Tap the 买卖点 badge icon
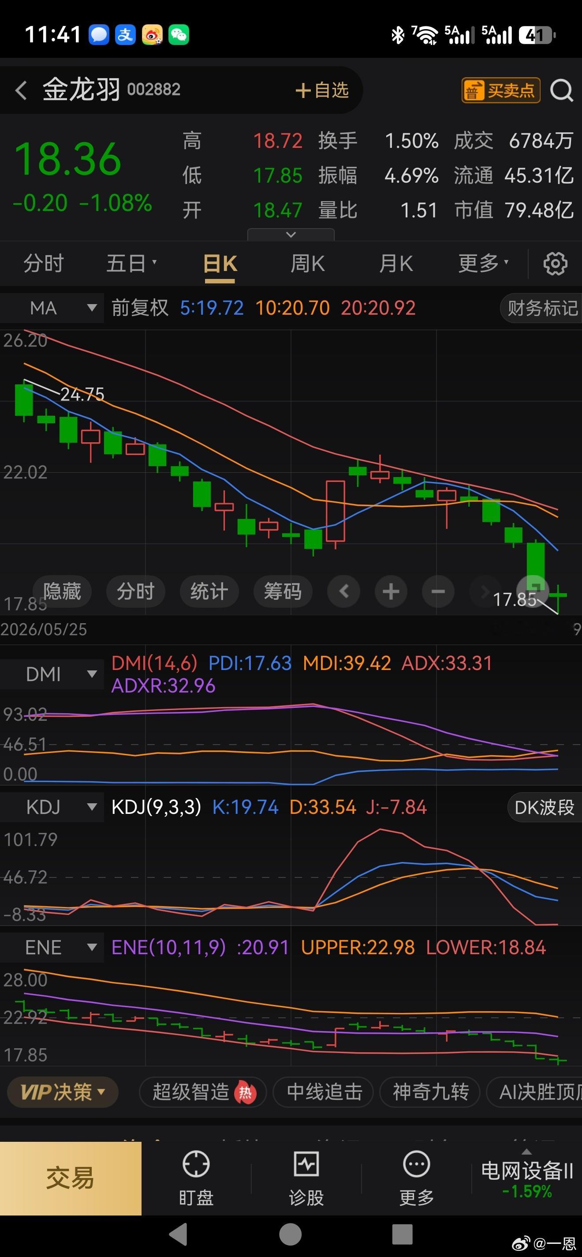This screenshot has width=582, height=1257. point(500,90)
